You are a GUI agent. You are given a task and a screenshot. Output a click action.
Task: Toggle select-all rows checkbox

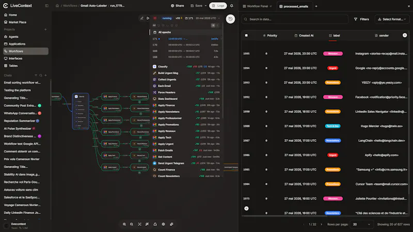246,36
